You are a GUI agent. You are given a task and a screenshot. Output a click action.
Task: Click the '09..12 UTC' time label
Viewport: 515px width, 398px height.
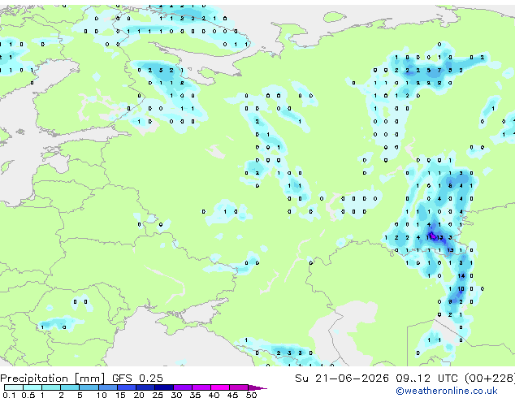[426, 379]
